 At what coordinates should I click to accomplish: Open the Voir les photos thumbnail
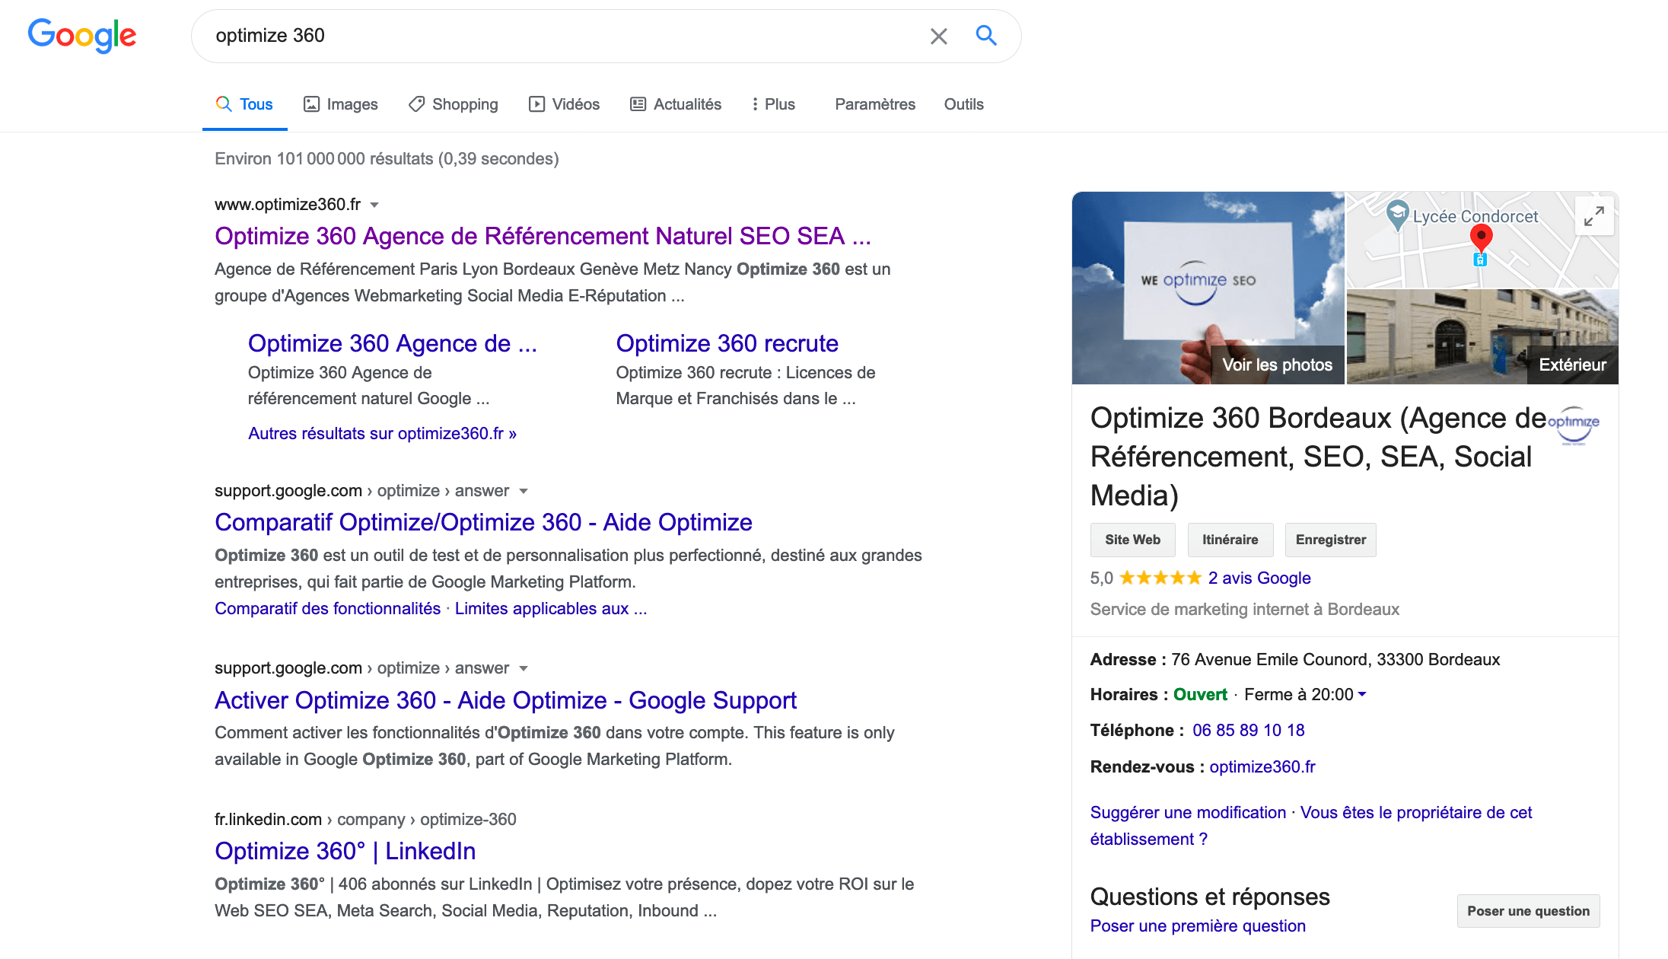(x=1208, y=288)
